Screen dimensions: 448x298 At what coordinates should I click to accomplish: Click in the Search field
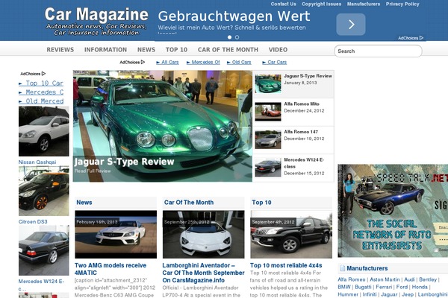[378, 51]
